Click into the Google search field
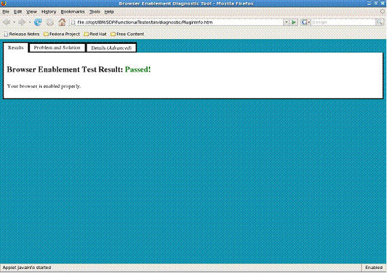 (x=343, y=22)
